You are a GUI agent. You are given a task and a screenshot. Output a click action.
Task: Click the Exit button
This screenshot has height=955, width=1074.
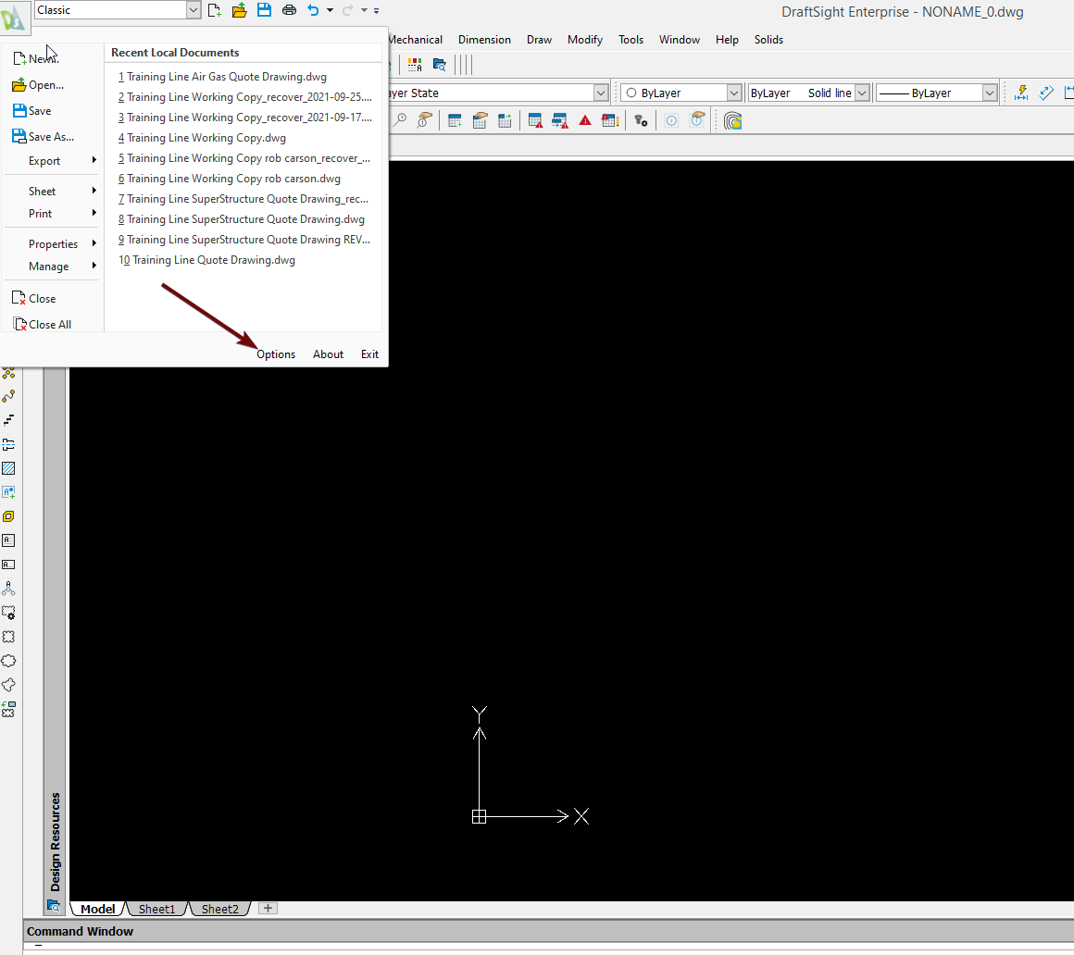[369, 353]
